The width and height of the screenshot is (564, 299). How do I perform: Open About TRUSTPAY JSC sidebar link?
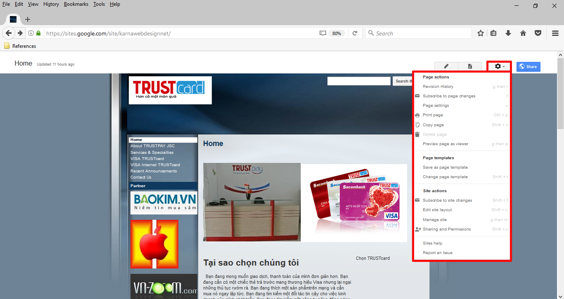(x=152, y=146)
